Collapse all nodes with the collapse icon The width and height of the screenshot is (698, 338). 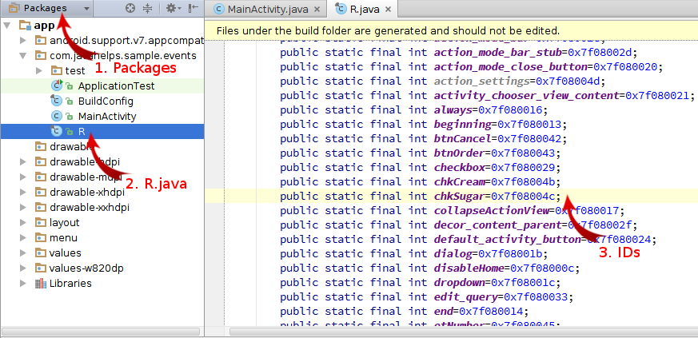tap(148, 8)
